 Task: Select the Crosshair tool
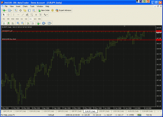8,15
